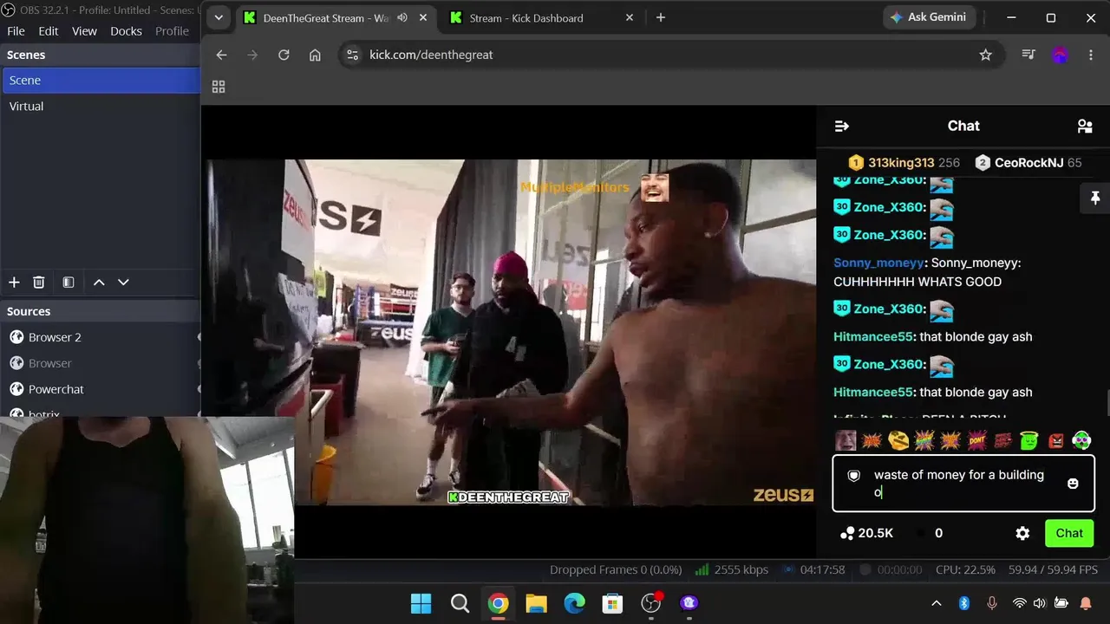
Task: Select the Scene item in Scenes list
Action: pos(101,81)
